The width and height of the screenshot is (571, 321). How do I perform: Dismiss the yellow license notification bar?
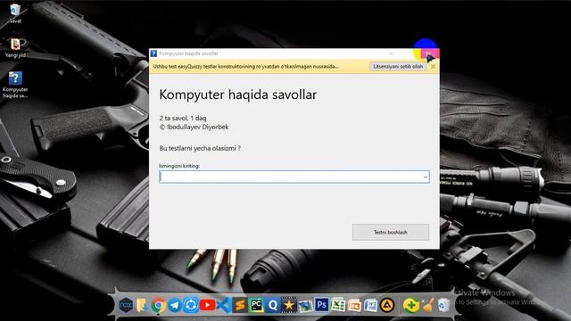433,67
